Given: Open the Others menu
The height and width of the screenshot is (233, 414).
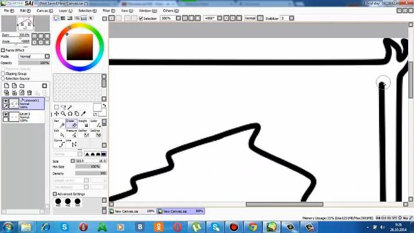Looking at the screenshot, I should pos(171,11).
